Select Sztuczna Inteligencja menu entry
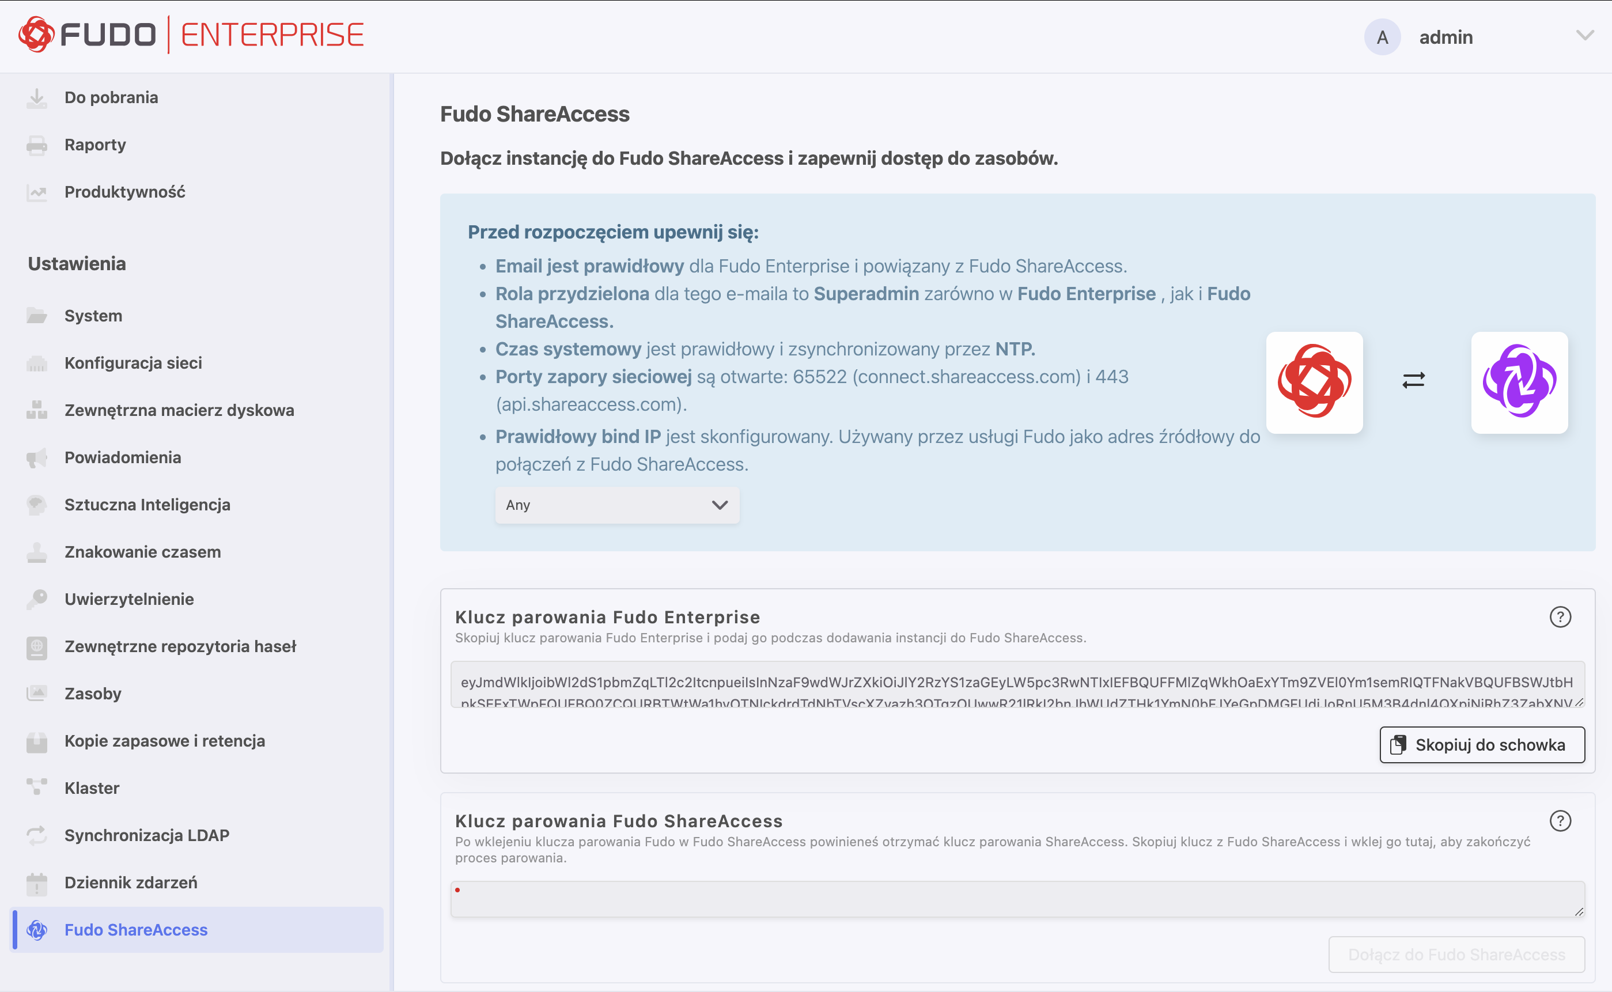Viewport: 1612px width, 992px height. click(147, 505)
